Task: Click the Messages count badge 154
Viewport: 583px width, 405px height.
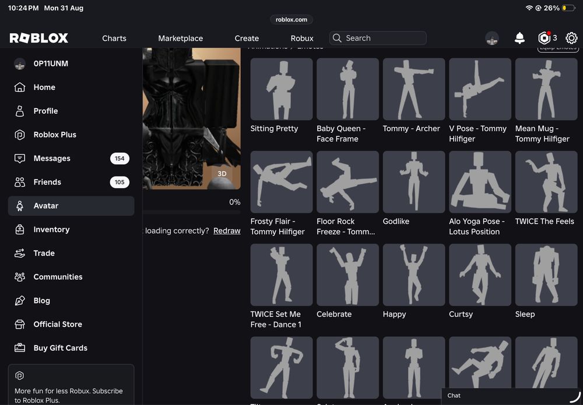Action: (x=120, y=159)
